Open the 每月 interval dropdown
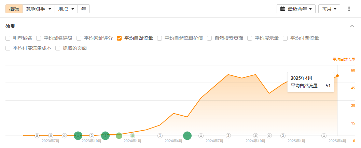The image size is (361, 148). click(x=329, y=9)
